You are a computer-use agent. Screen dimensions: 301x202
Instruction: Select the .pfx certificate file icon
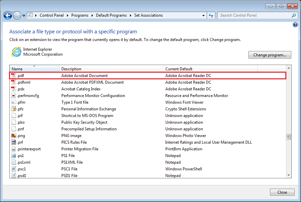coord(14,109)
